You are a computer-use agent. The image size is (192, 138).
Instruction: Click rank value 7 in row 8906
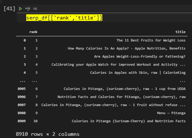(x=37, y=97)
